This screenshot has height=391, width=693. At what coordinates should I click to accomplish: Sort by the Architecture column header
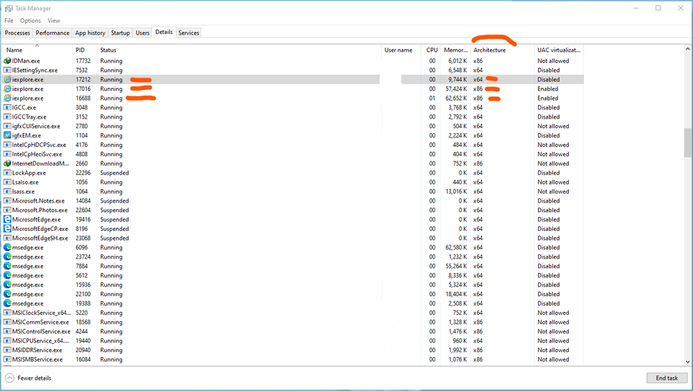(502, 50)
